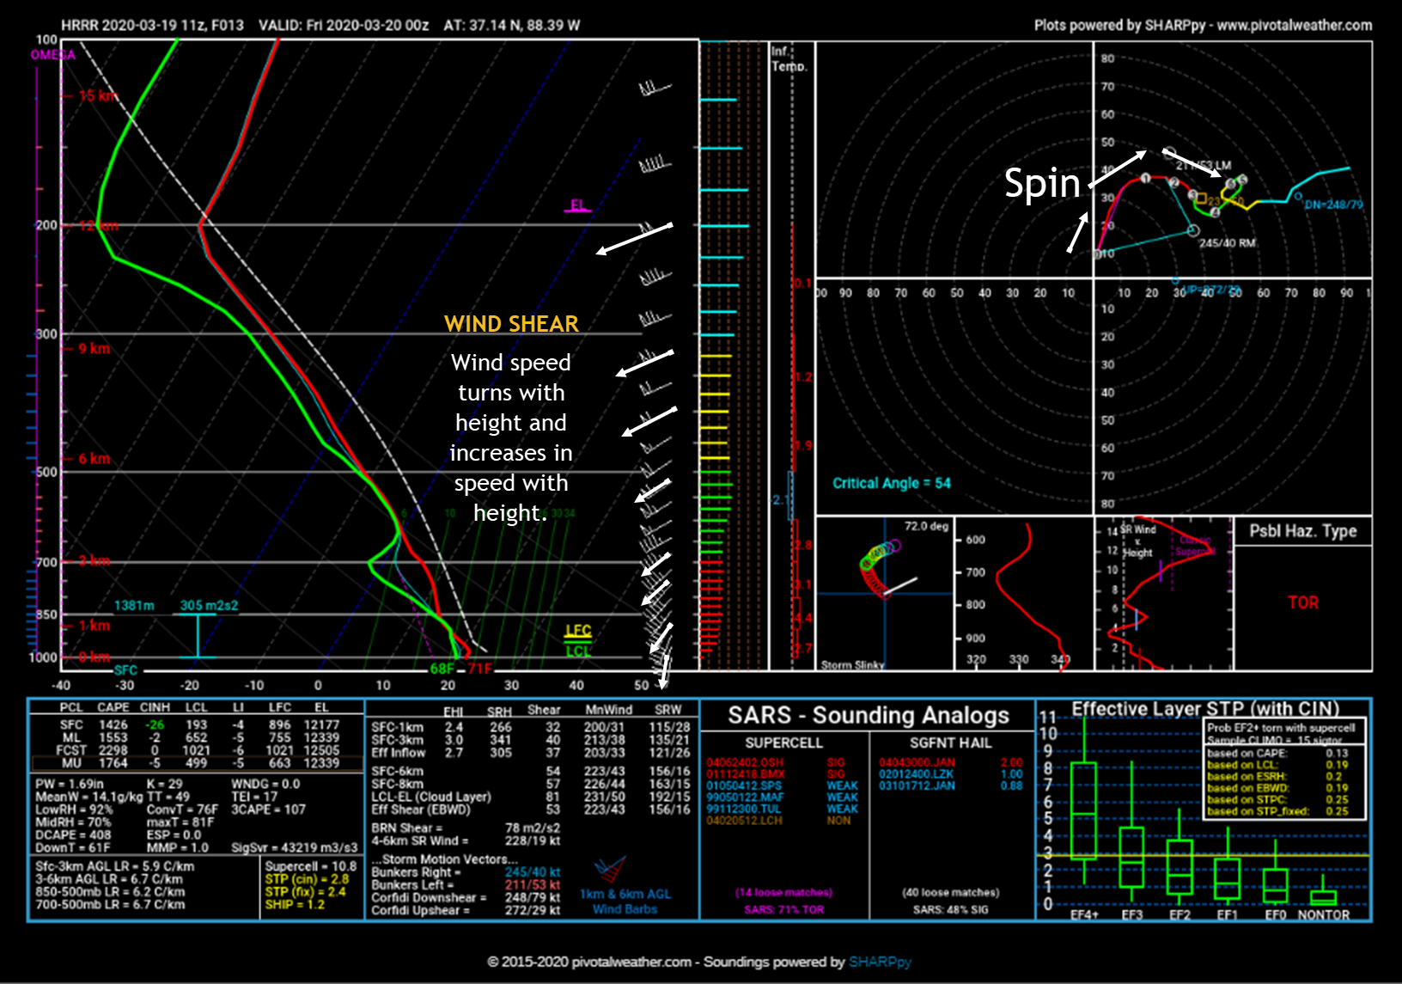Click the magenta EL label

[x=578, y=205]
